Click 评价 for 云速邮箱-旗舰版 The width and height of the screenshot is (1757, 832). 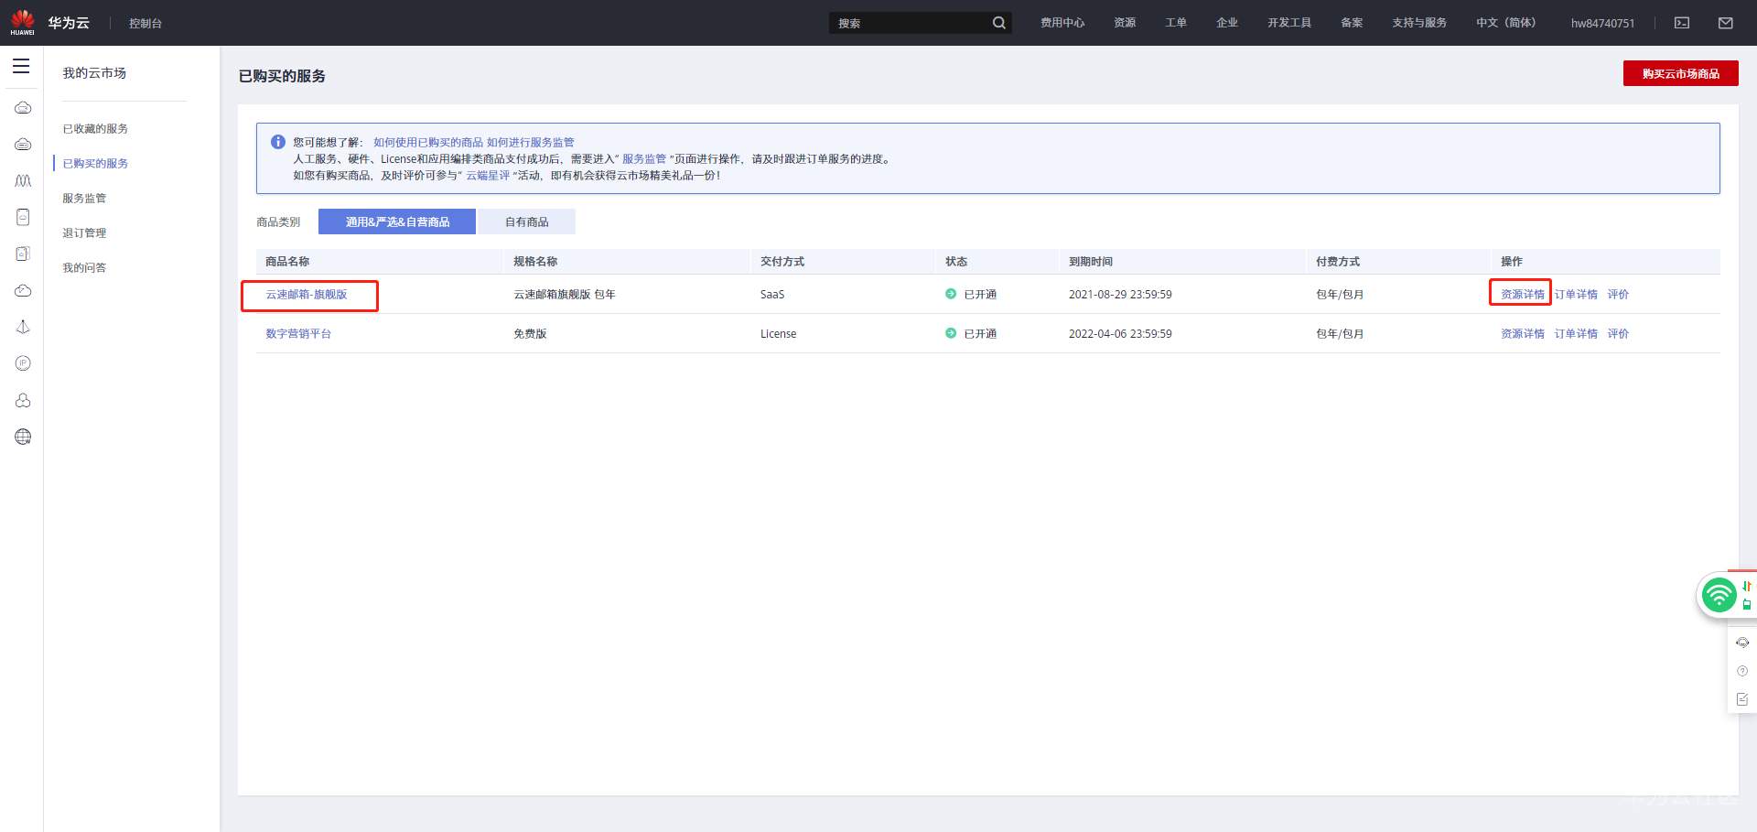(x=1618, y=295)
